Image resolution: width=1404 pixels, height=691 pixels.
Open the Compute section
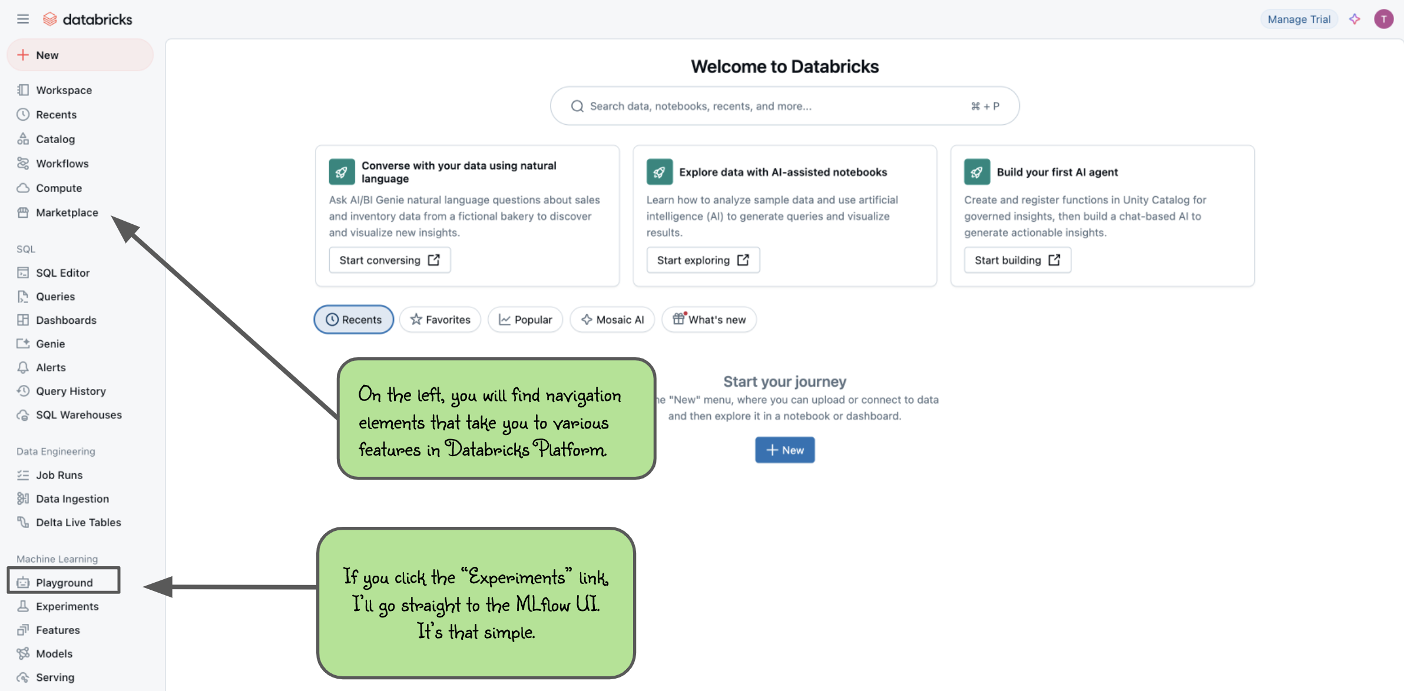58,188
